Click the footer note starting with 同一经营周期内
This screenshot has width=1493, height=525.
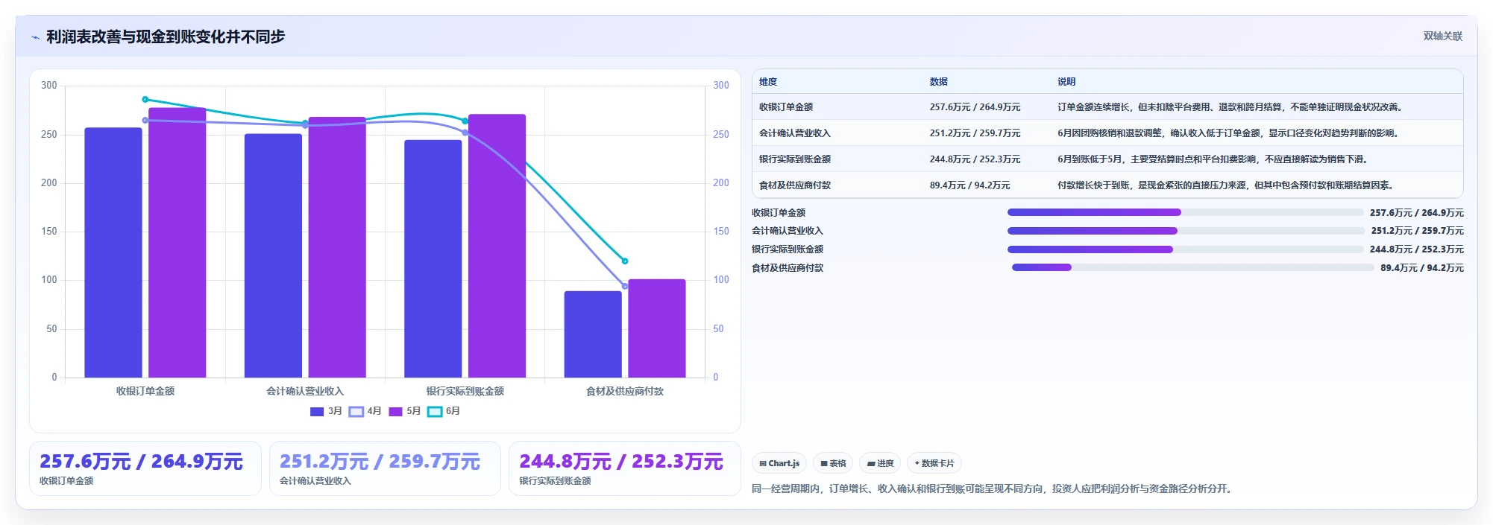click(x=993, y=489)
